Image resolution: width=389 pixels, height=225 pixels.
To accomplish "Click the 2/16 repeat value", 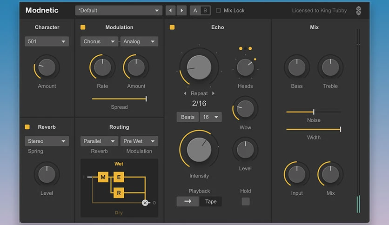I will (199, 103).
